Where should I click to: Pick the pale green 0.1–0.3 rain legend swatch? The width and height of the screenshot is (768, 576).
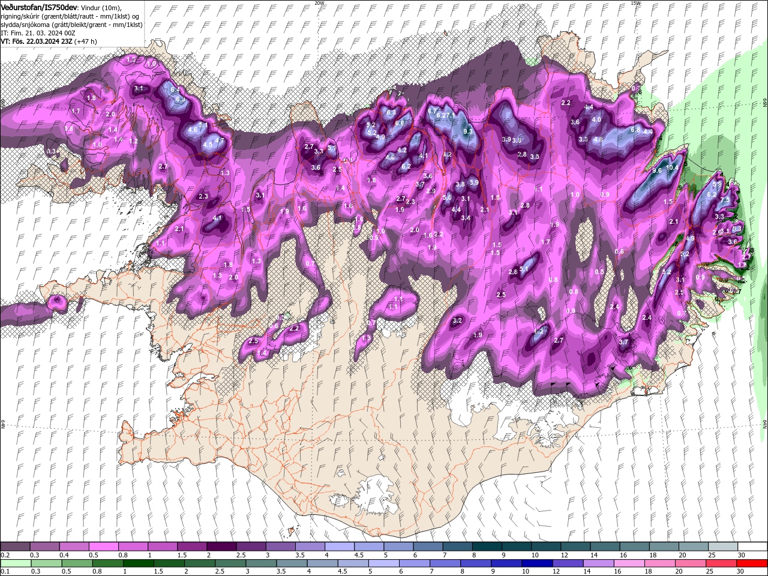point(16,563)
